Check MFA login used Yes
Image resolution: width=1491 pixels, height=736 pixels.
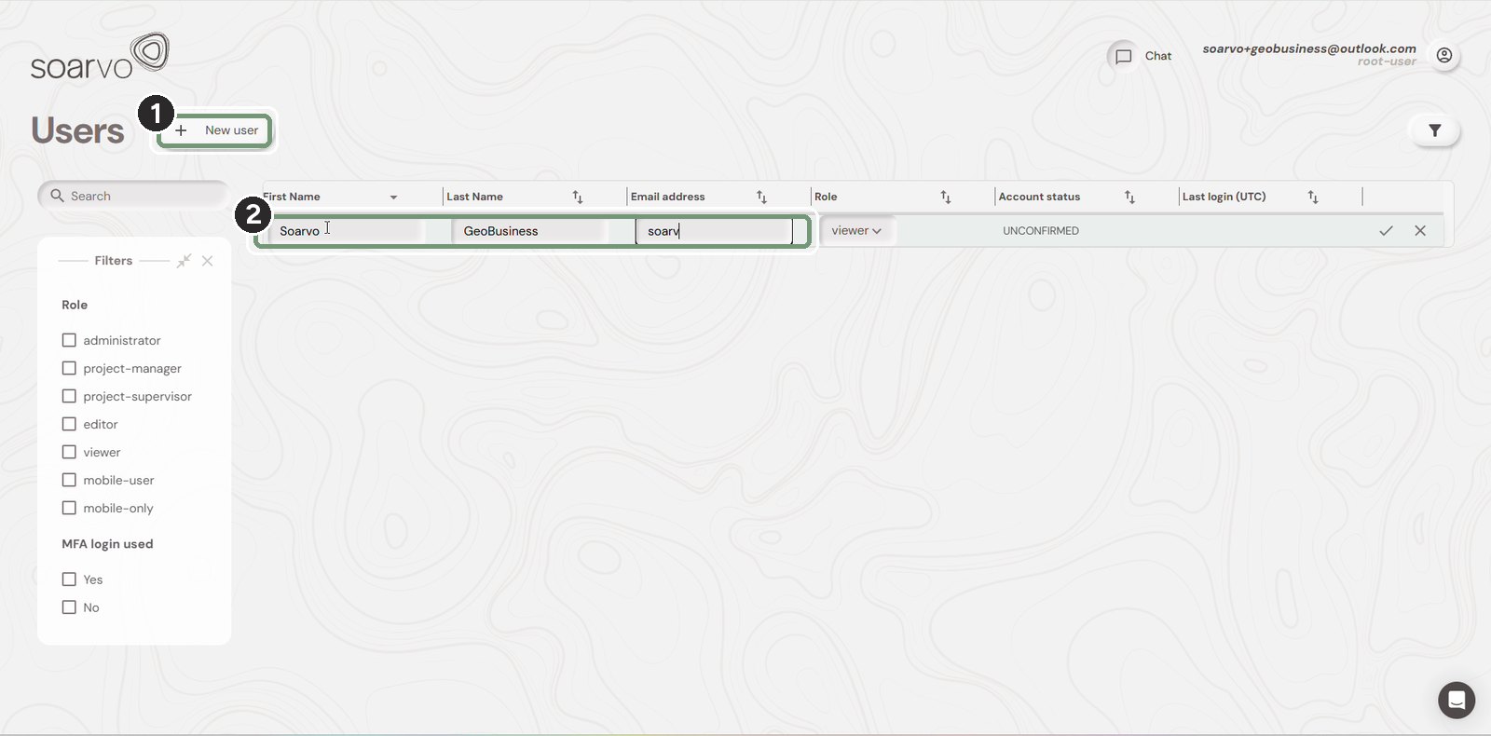coord(69,579)
